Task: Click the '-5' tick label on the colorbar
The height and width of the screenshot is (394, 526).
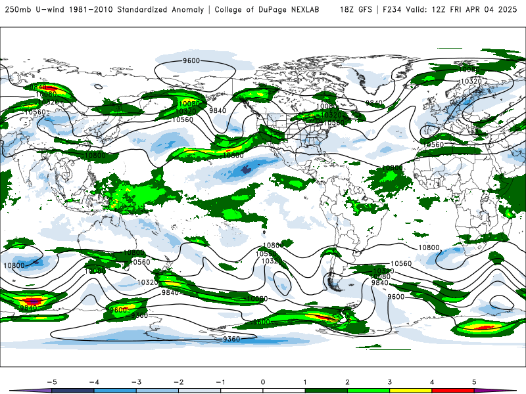Action: [x=52, y=382]
